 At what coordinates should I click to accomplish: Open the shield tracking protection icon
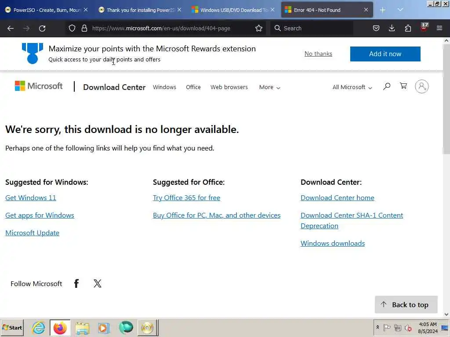click(72, 28)
